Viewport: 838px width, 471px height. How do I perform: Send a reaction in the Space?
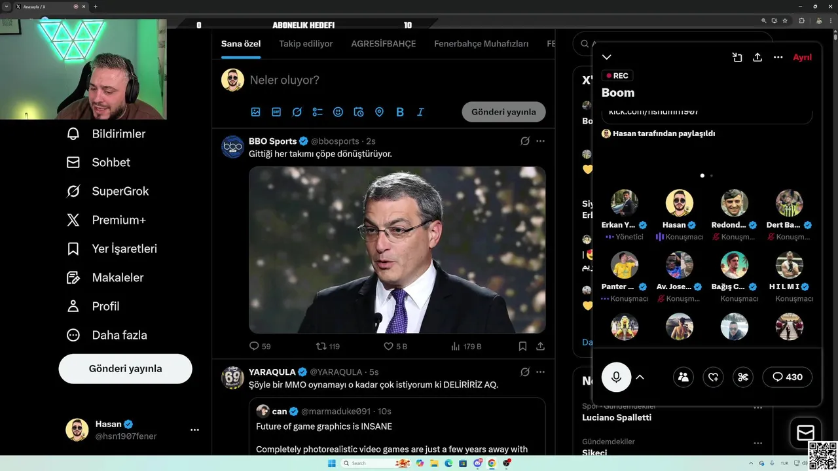pos(714,377)
